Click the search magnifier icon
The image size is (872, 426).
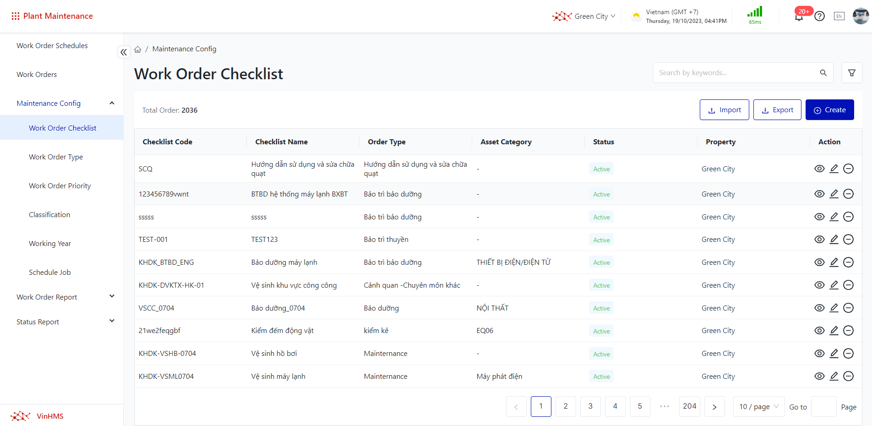click(x=823, y=72)
